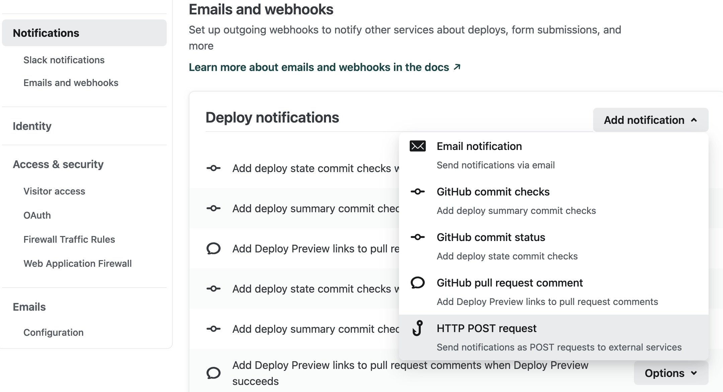The image size is (723, 392).
Task: Navigate to Emails and webhooks settings
Action: click(x=71, y=83)
